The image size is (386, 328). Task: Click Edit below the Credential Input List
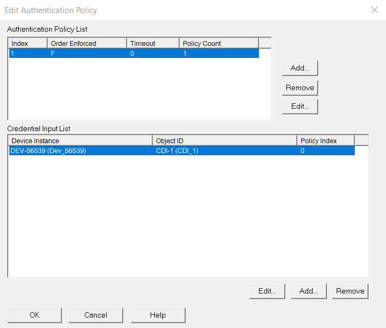[267, 291]
